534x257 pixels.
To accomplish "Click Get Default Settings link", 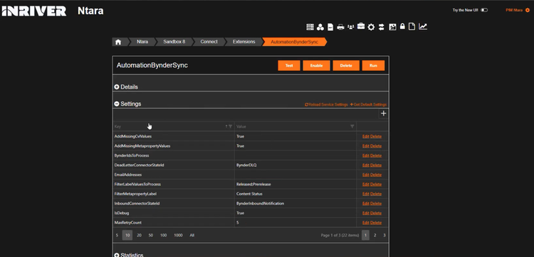I will pos(368,104).
